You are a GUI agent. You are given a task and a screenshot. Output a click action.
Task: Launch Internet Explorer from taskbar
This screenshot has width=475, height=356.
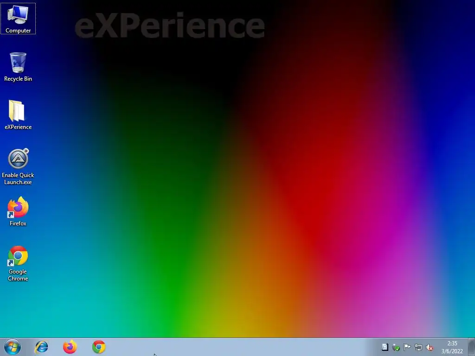41,347
